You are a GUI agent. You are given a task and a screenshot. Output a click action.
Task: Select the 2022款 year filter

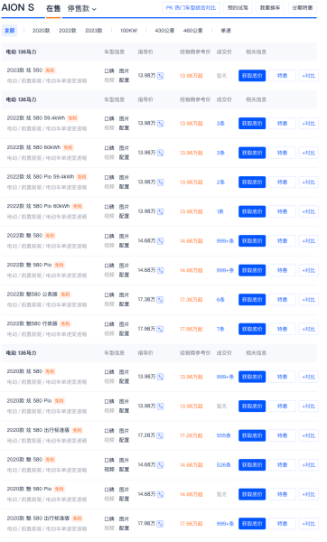tap(68, 31)
